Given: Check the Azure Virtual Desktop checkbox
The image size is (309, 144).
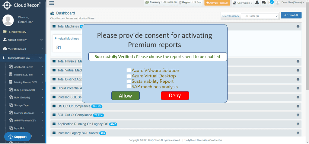Looking at the screenshot, I should click(129, 76).
